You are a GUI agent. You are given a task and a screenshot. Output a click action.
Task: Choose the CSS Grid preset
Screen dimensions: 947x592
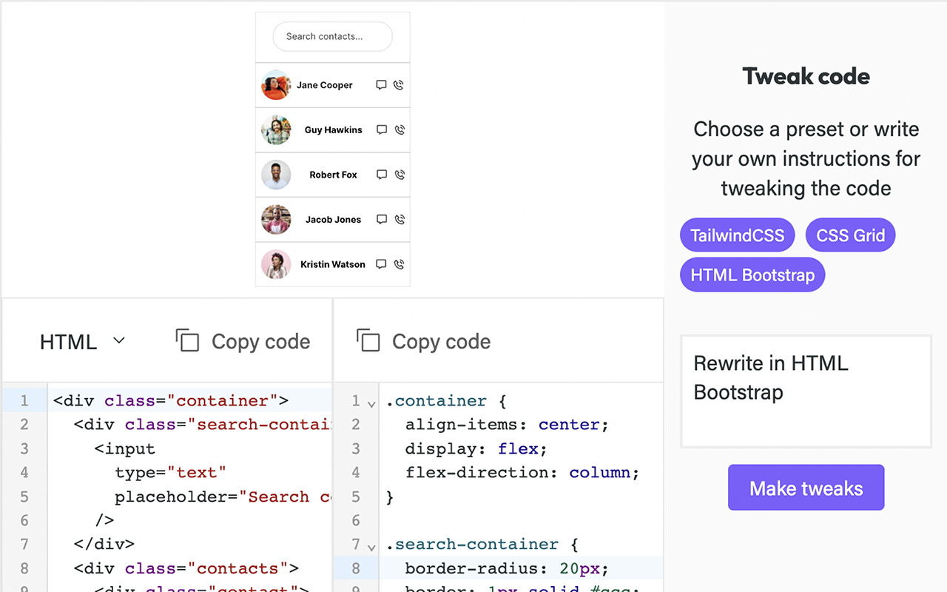point(850,235)
